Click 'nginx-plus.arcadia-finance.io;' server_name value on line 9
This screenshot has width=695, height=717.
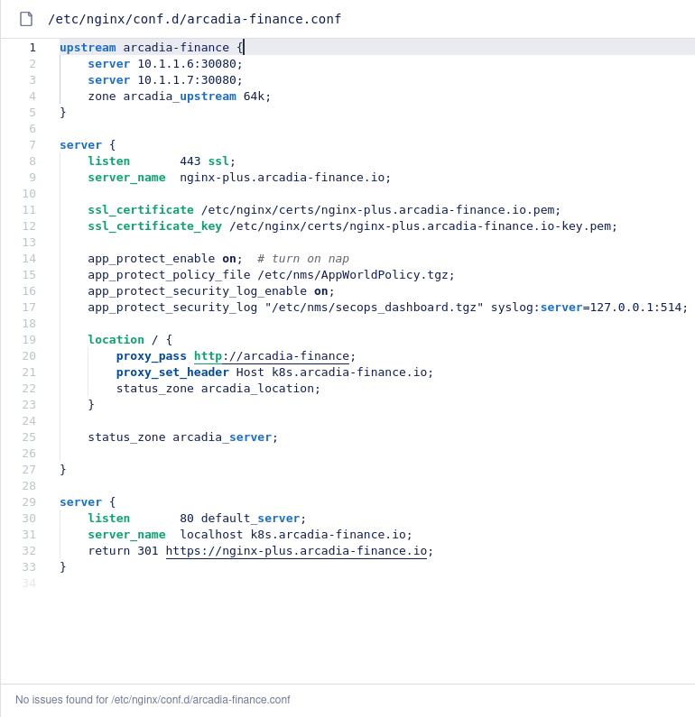tap(285, 178)
